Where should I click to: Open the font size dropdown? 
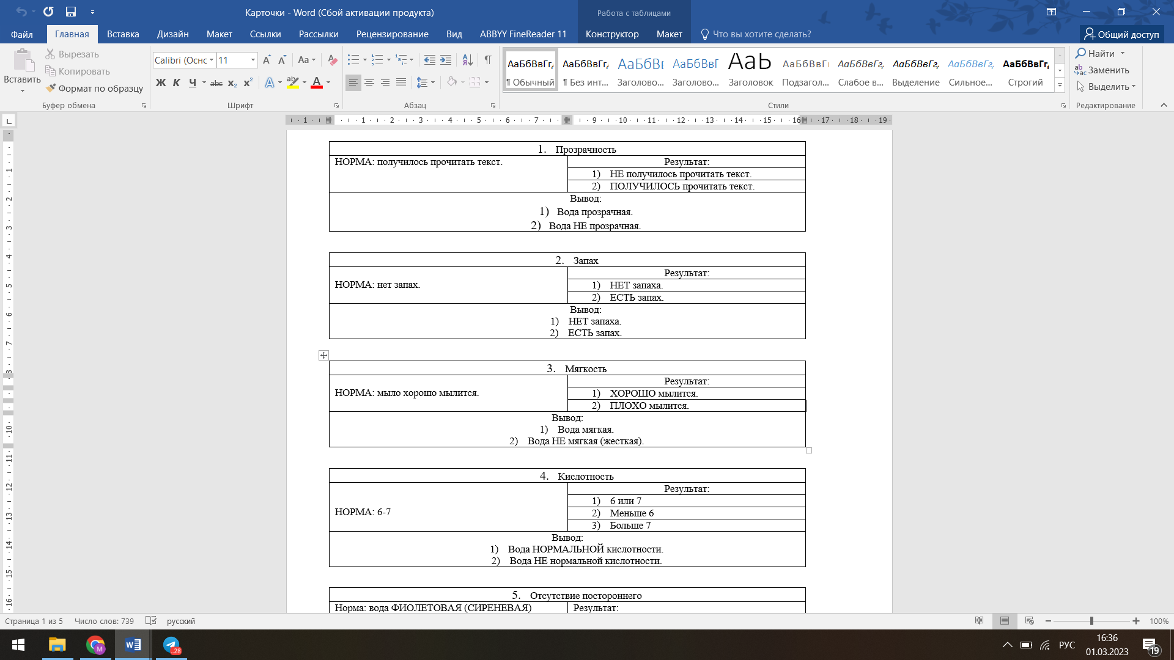pos(253,60)
